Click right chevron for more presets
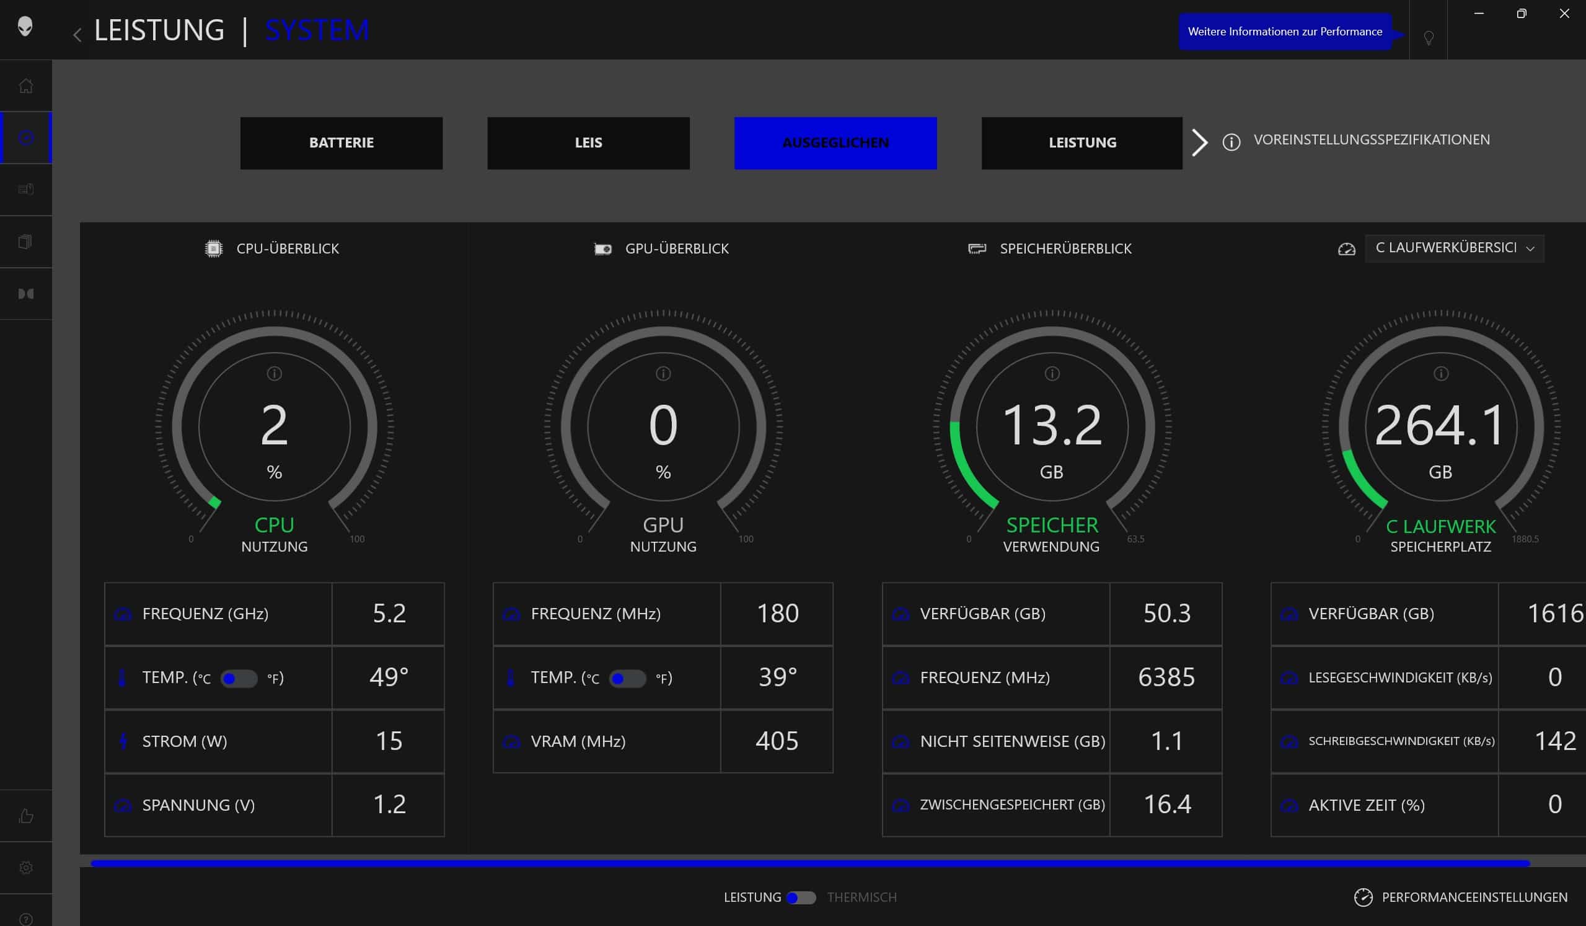 [1199, 143]
